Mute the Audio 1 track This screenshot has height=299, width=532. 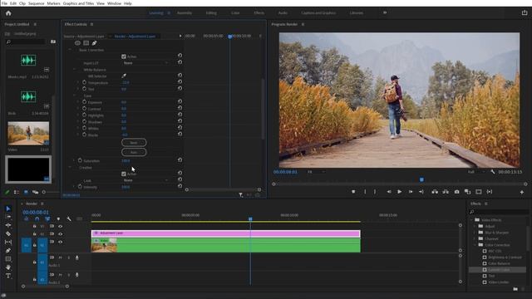tap(61, 258)
